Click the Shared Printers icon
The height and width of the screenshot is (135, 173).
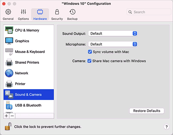coord(9,62)
